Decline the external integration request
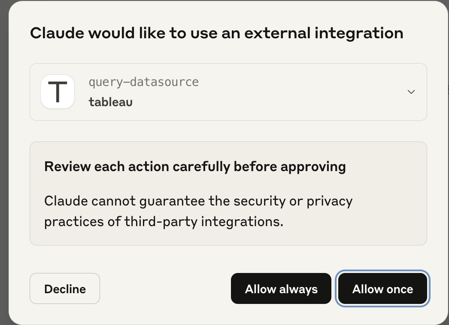The height and width of the screenshot is (325, 449). (64, 288)
